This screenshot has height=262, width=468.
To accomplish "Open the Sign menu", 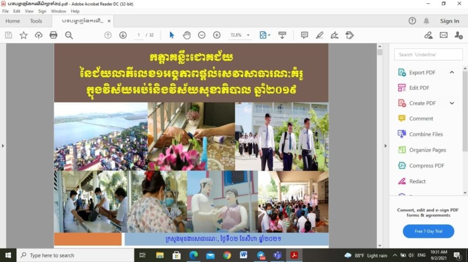I will [42, 11].
